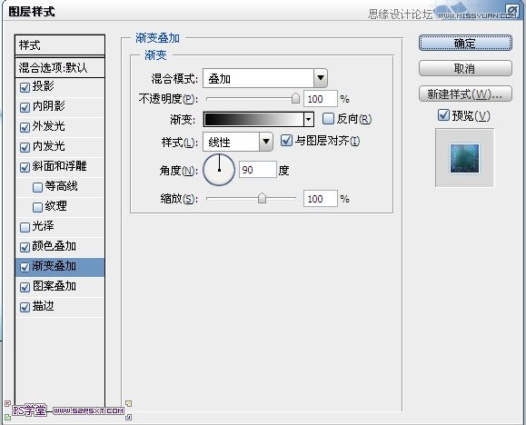Select the 描边 style row label
The image size is (526, 425).
(44, 306)
